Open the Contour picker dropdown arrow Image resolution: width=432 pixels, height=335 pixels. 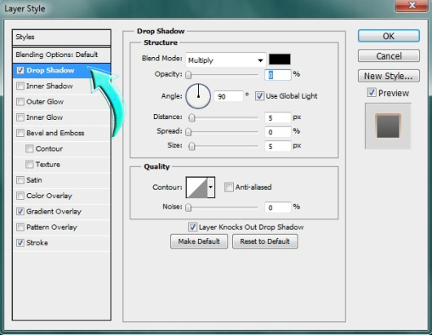[211, 187]
